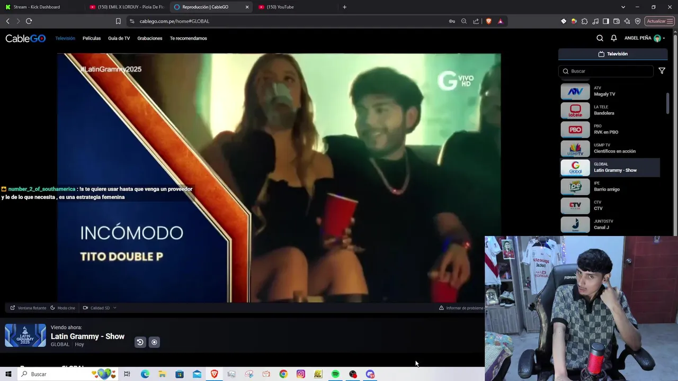The height and width of the screenshot is (381, 678).
Task: Open the Películas menu
Action: (x=92, y=38)
